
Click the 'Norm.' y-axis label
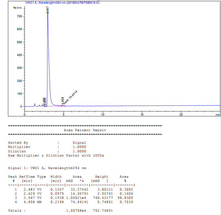tap(17, 8)
